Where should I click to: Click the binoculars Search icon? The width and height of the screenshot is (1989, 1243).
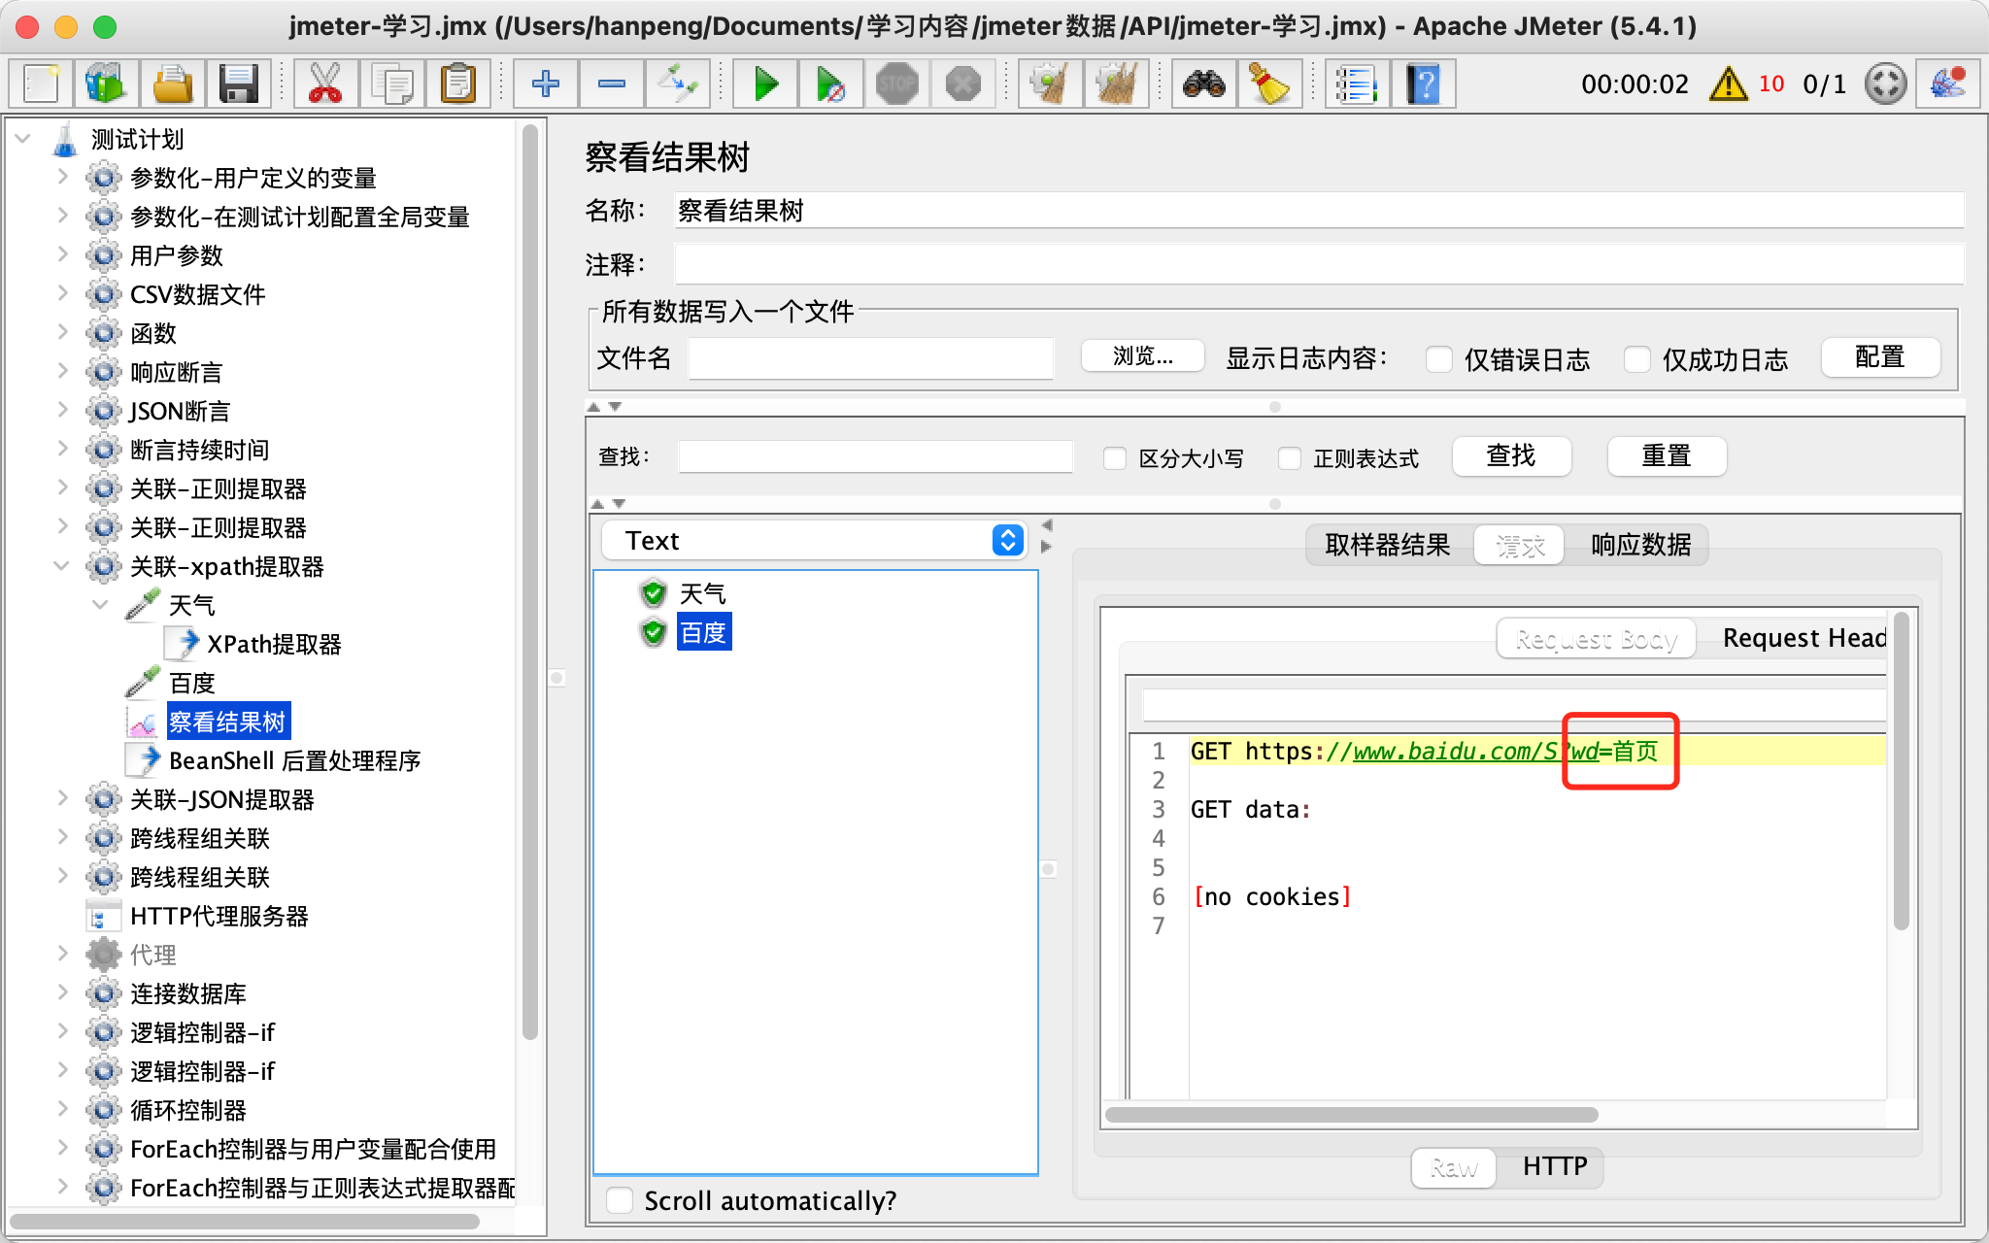pyautogui.click(x=1203, y=84)
